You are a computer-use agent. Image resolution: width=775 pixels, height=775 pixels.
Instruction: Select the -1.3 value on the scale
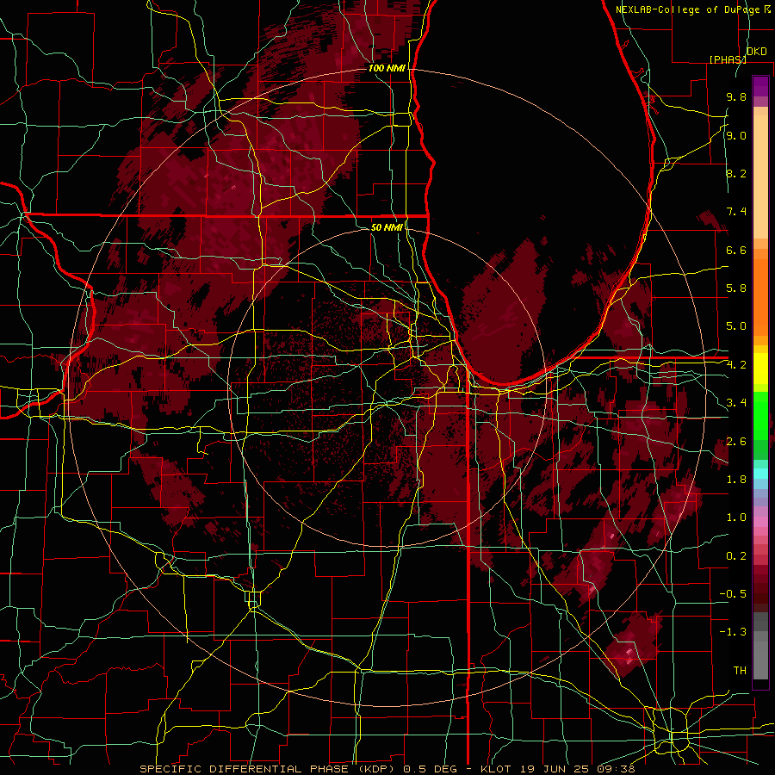(x=733, y=632)
